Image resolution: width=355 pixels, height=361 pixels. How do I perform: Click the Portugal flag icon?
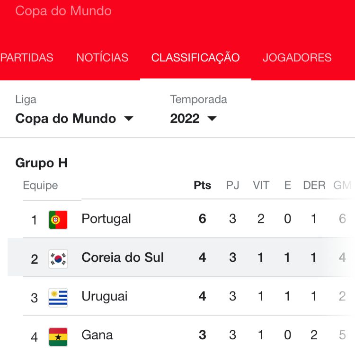(x=58, y=220)
